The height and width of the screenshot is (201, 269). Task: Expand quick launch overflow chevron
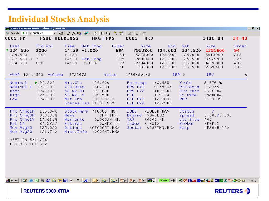click(78, 180)
